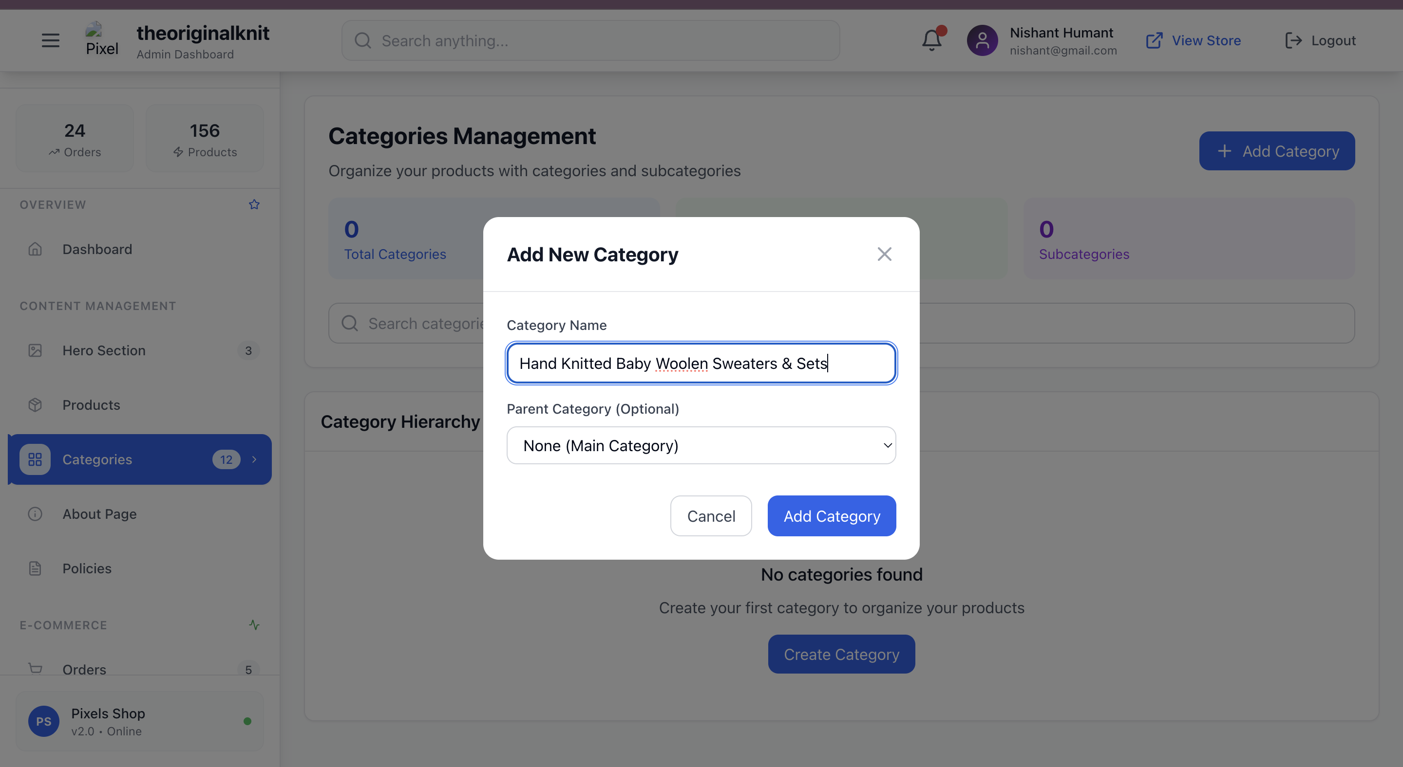This screenshot has height=767, width=1403.
Task: Click the PS avatar for Pixels Shop
Action: tap(43, 721)
